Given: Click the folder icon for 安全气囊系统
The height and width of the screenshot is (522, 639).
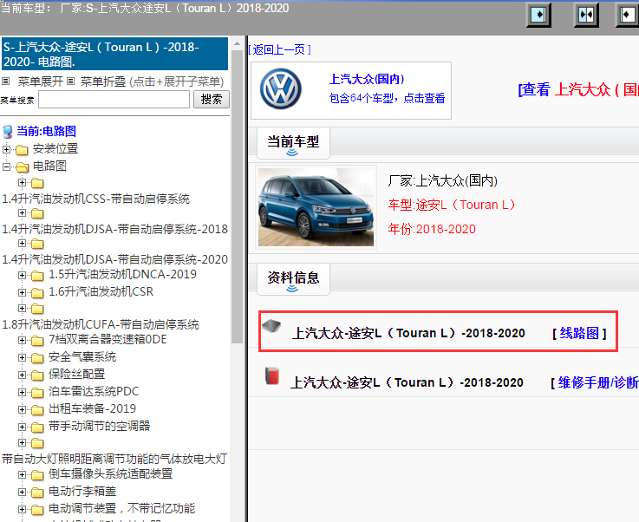Looking at the screenshot, I should click(x=37, y=358).
